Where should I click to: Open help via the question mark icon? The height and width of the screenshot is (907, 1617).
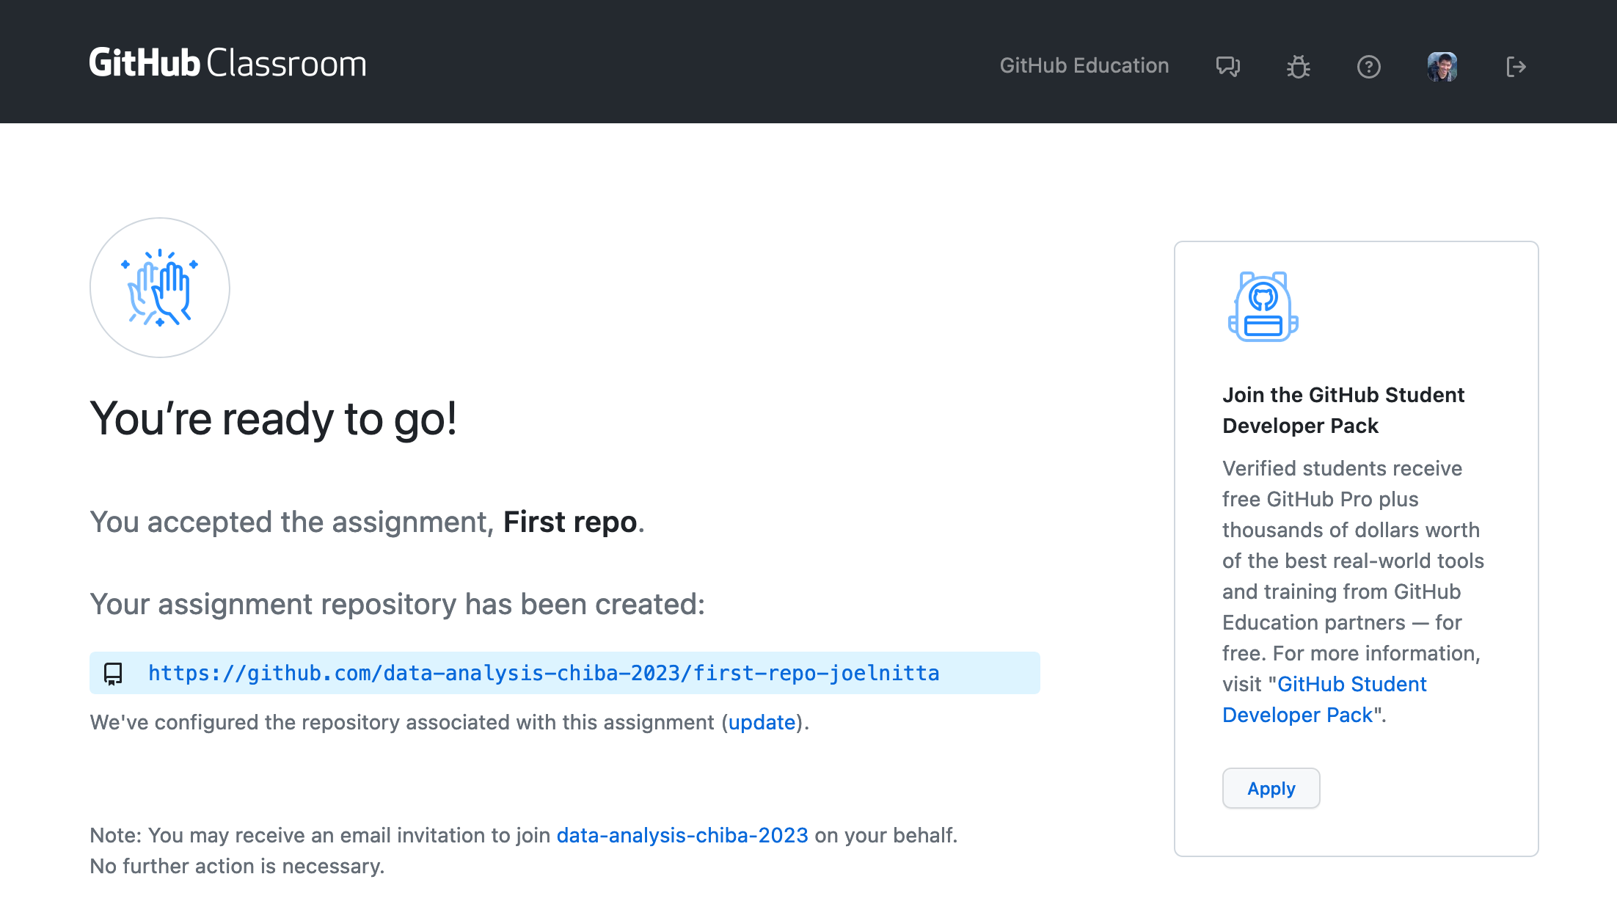point(1369,66)
